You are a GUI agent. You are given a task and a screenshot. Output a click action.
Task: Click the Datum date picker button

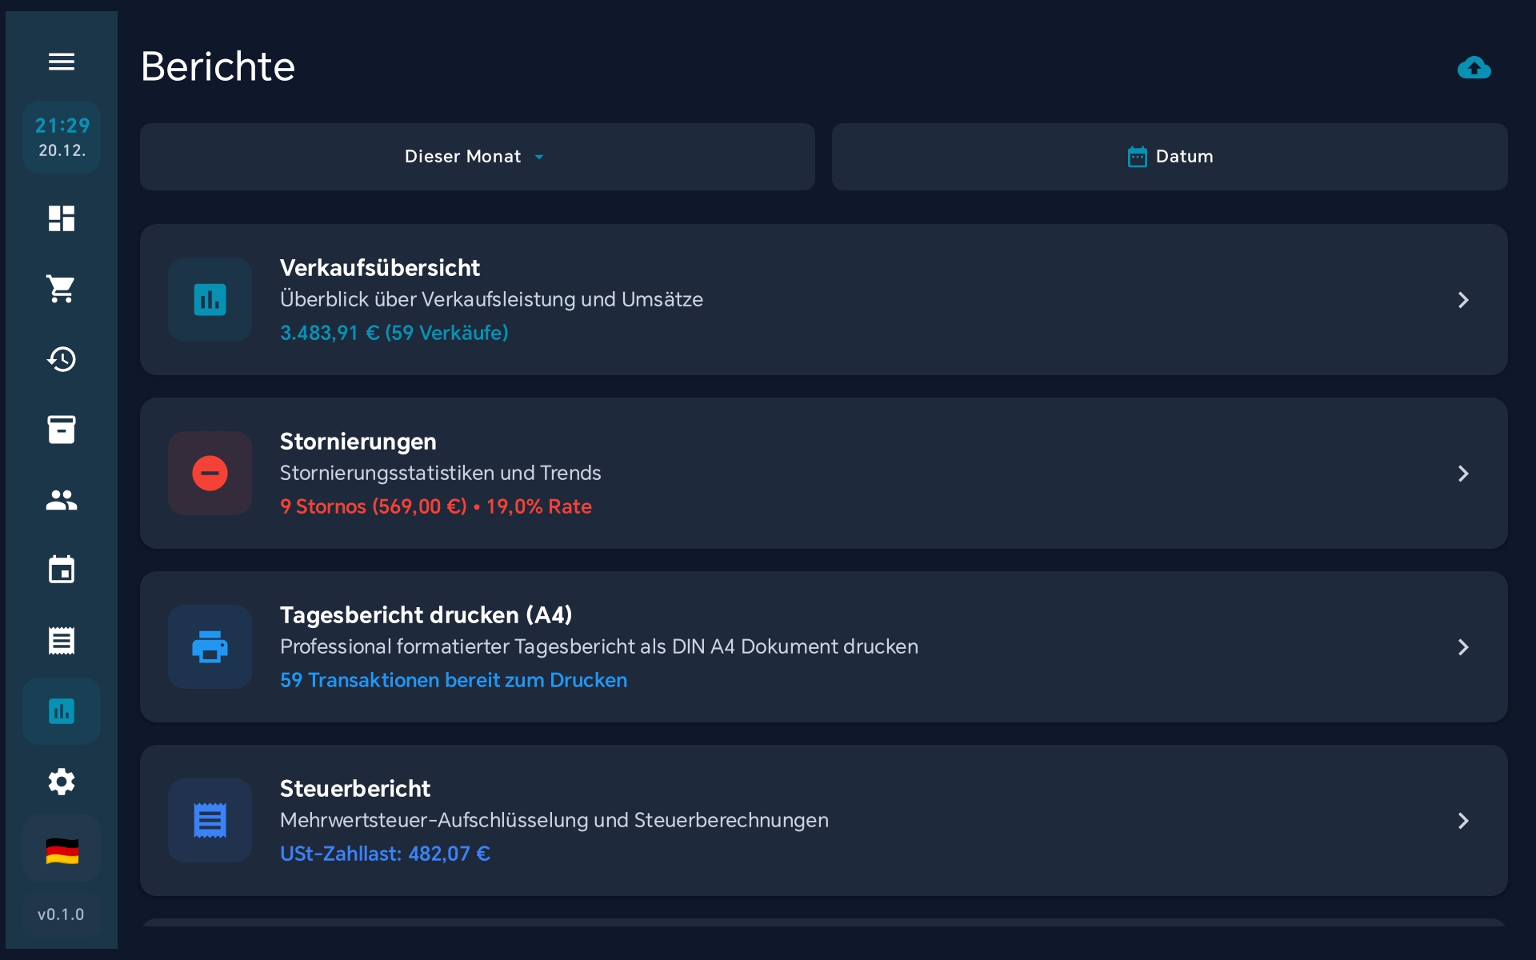click(1170, 157)
